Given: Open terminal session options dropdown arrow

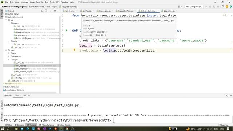Looking at the screenshot, I should 29,96.
